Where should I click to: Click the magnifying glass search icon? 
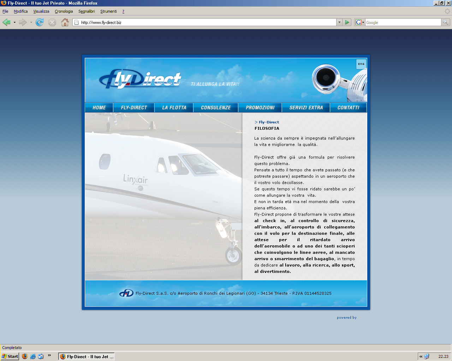pos(446,22)
